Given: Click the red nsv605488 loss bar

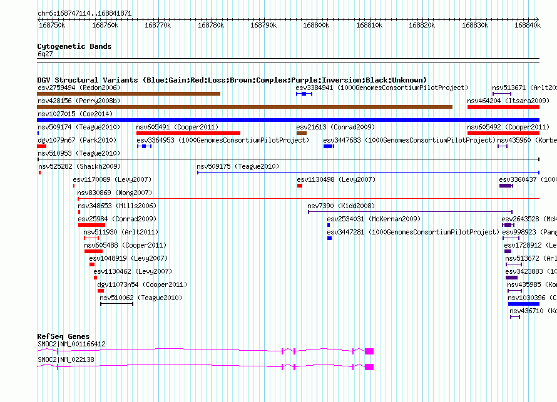Looking at the screenshot, I should point(93,251).
